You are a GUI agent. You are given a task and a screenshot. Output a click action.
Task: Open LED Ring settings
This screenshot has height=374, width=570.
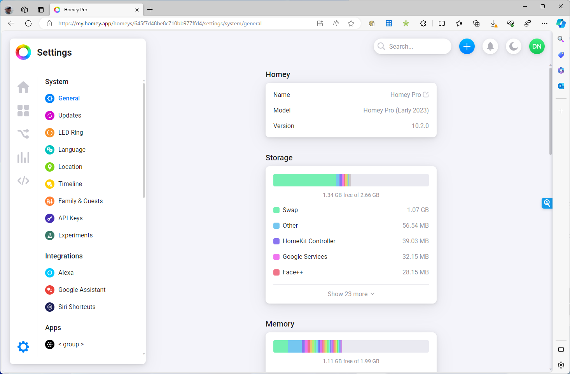[71, 133]
